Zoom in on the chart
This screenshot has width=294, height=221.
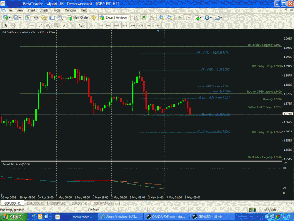click(161, 17)
